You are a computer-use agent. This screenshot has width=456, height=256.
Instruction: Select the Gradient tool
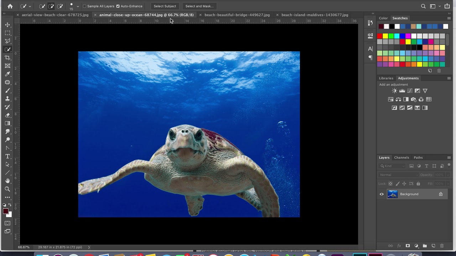(x=7, y=123)
